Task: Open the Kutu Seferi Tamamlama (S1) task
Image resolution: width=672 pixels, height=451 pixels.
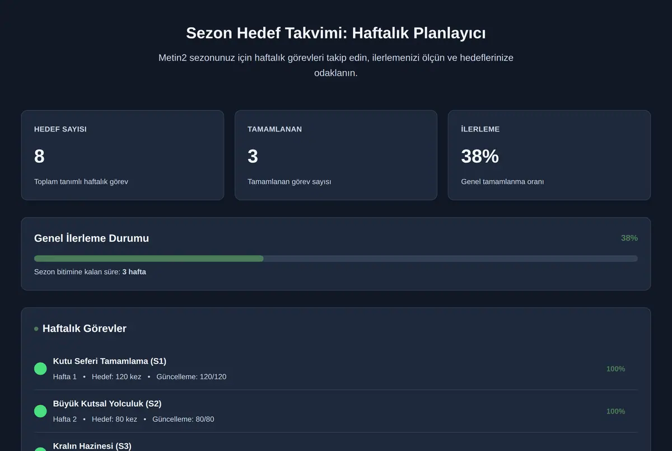Action: (110, 361)
